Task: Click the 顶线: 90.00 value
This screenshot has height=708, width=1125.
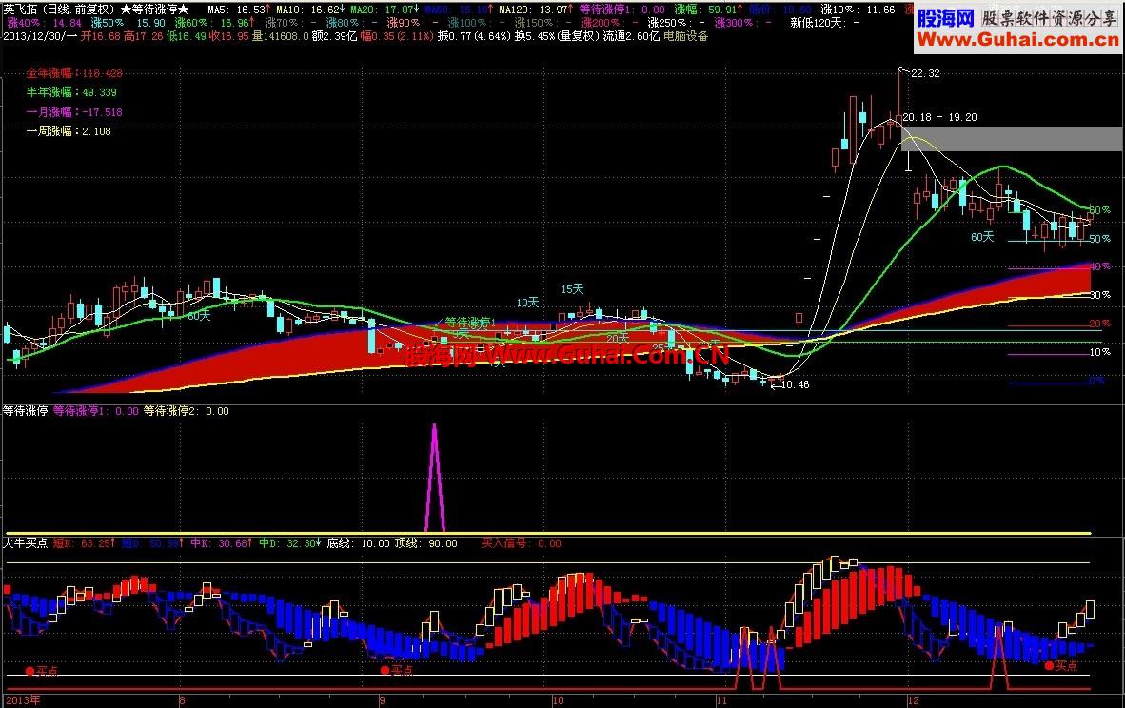Action: (x=425, y=543)
